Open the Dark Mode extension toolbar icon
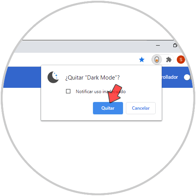 [157, 60]
